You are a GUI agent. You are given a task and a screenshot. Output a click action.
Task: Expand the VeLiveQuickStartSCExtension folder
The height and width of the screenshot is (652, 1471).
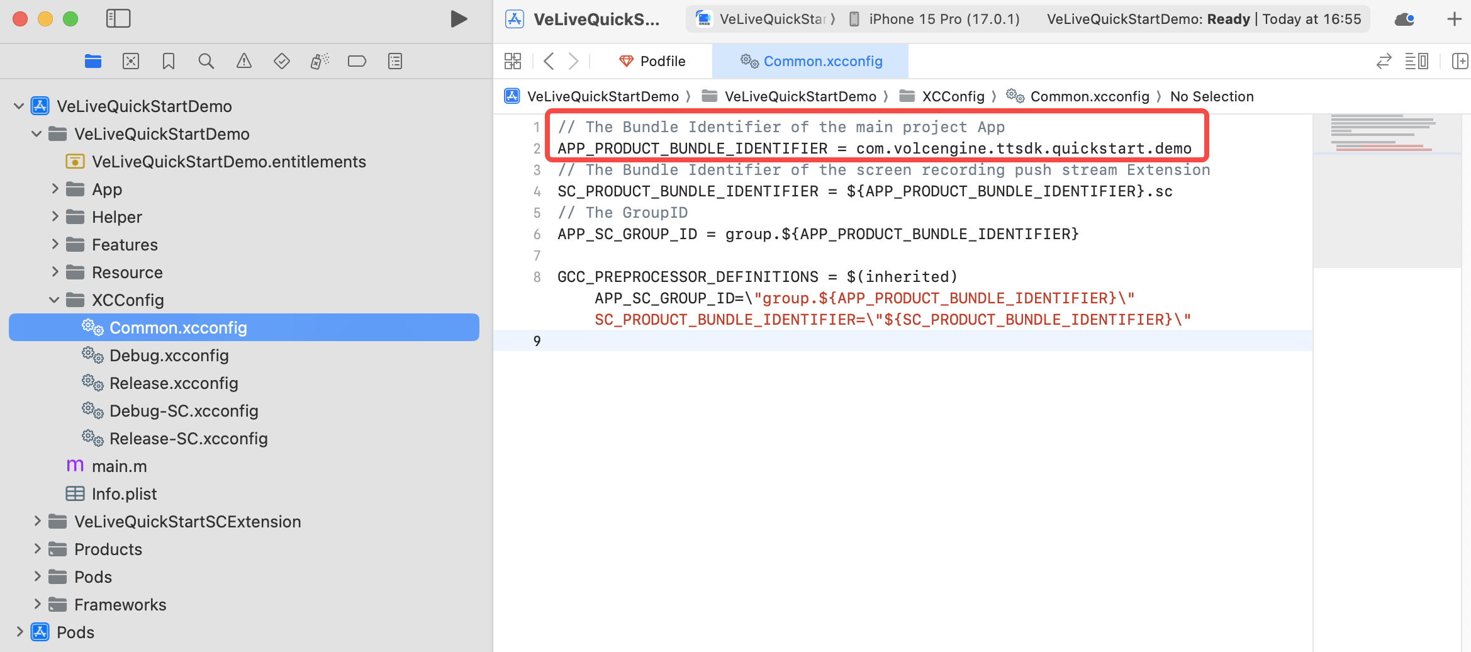tap(37, 520)
